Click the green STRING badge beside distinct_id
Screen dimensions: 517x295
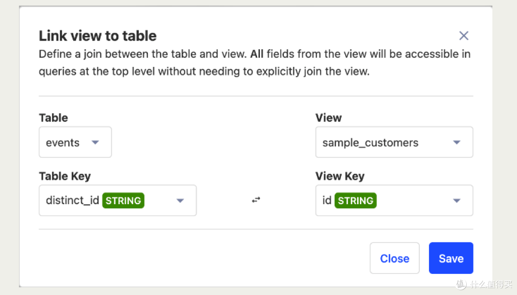click(124, 200)
